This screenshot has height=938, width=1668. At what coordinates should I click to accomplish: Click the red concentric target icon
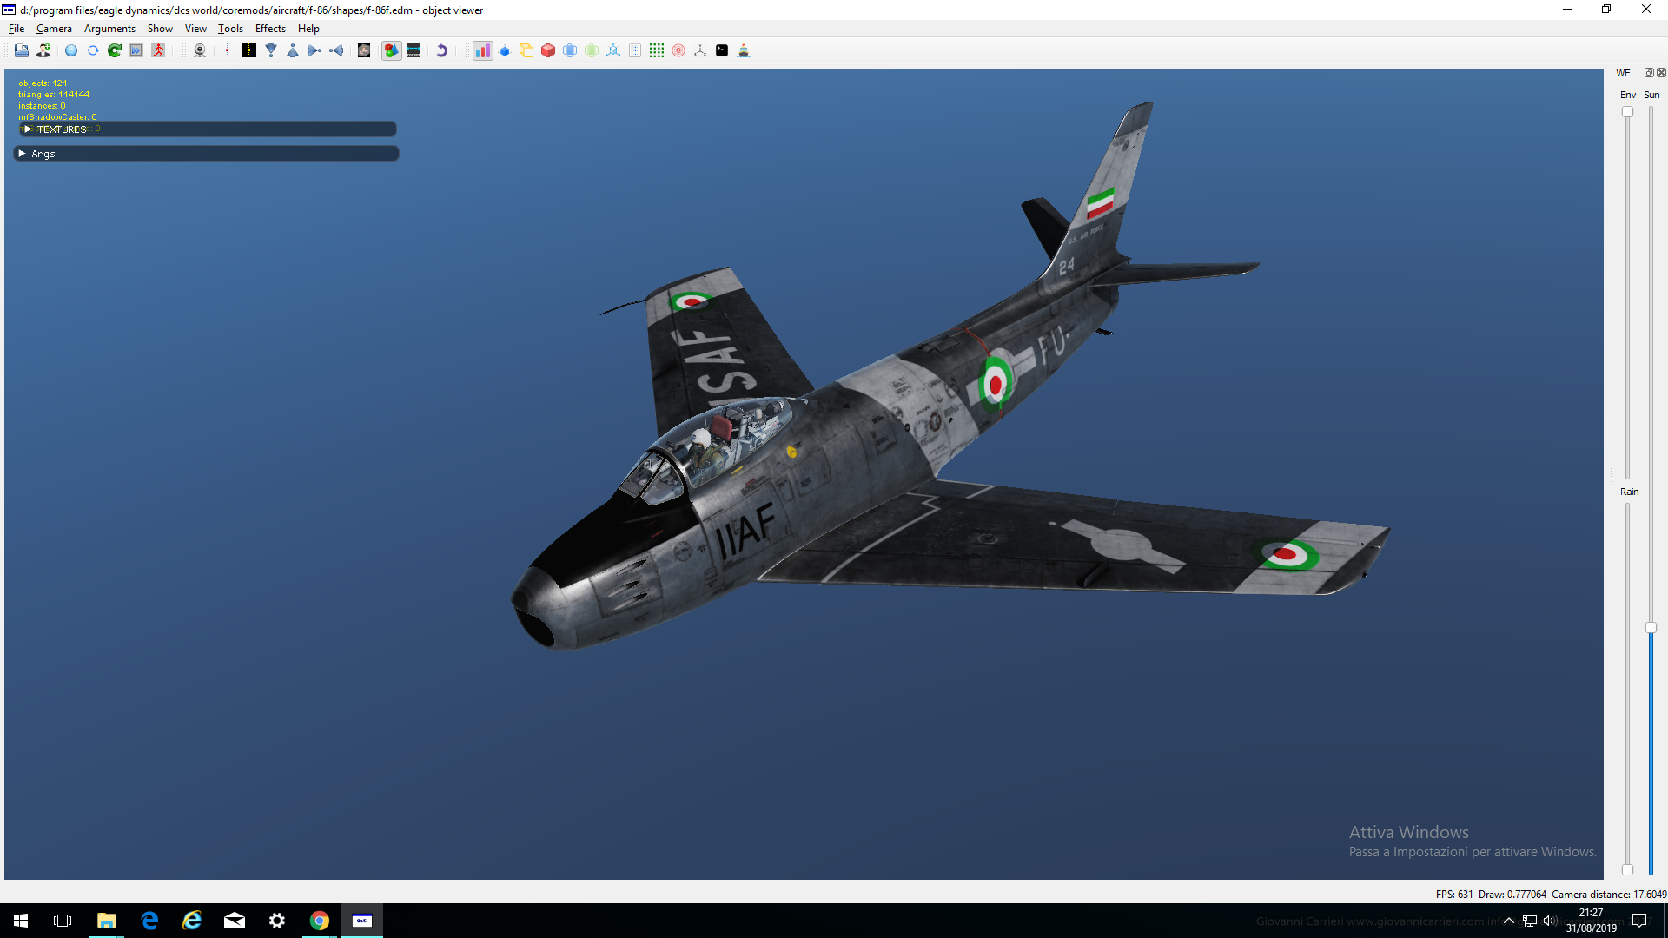(x=678, y=50)
